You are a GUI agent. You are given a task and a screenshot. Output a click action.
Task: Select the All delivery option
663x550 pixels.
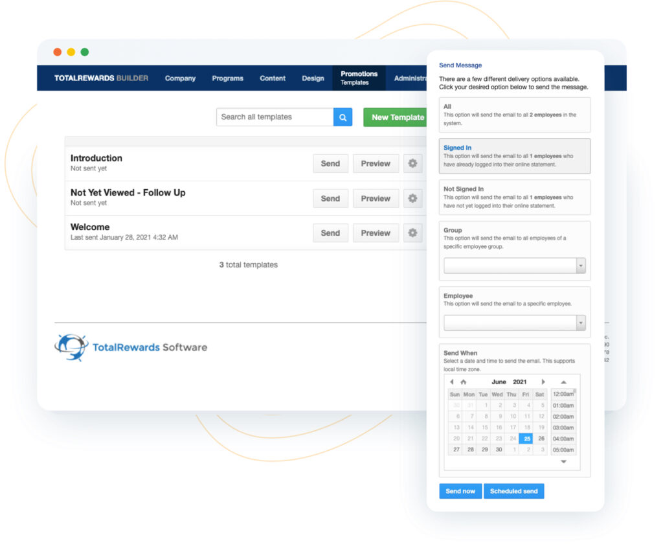(514, 115)
